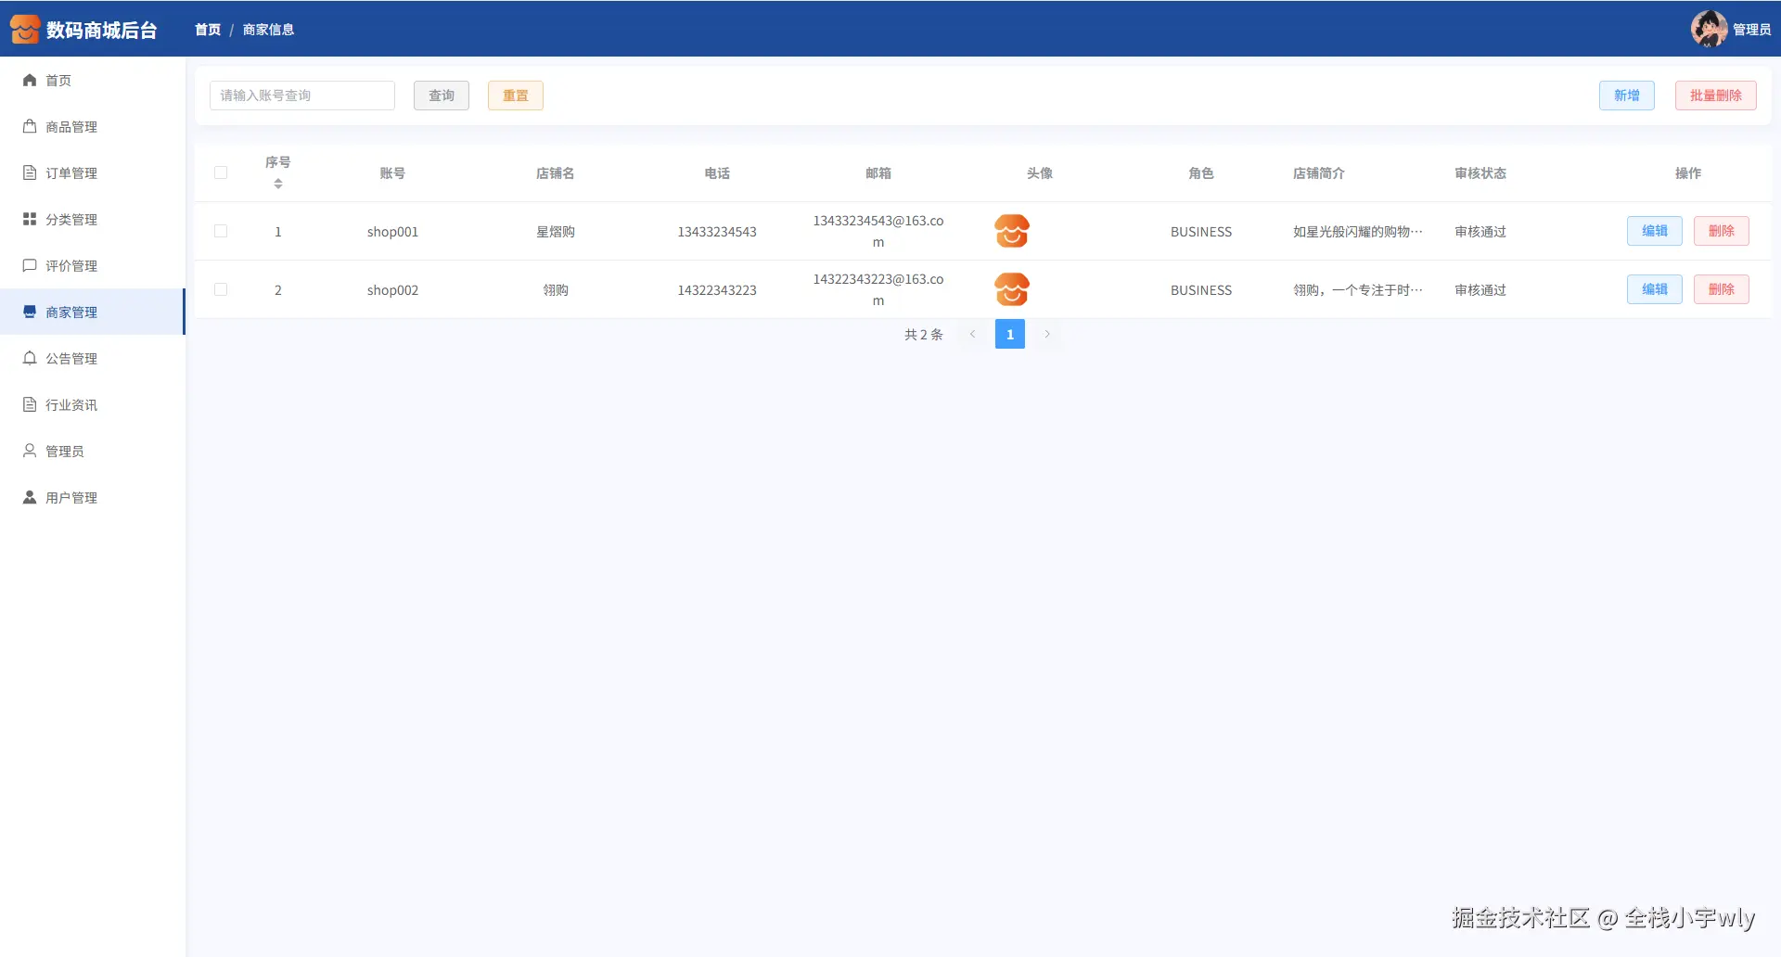This screenshot has height=957, width=1781.
Task: Open the 公告管理 menu item
Action: click(93, 359)
